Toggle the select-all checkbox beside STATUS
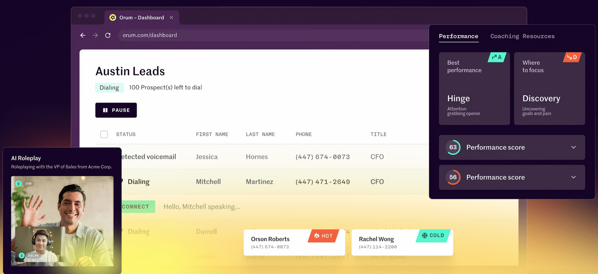 pos(104,134)
